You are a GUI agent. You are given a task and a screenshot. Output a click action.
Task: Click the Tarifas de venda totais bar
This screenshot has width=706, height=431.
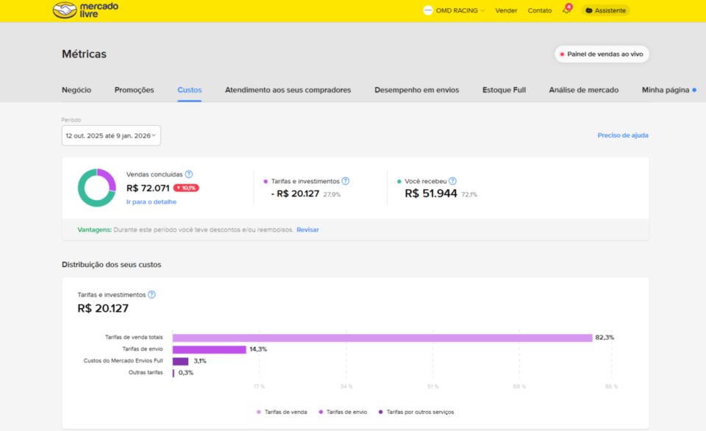[x=382, y=338]
